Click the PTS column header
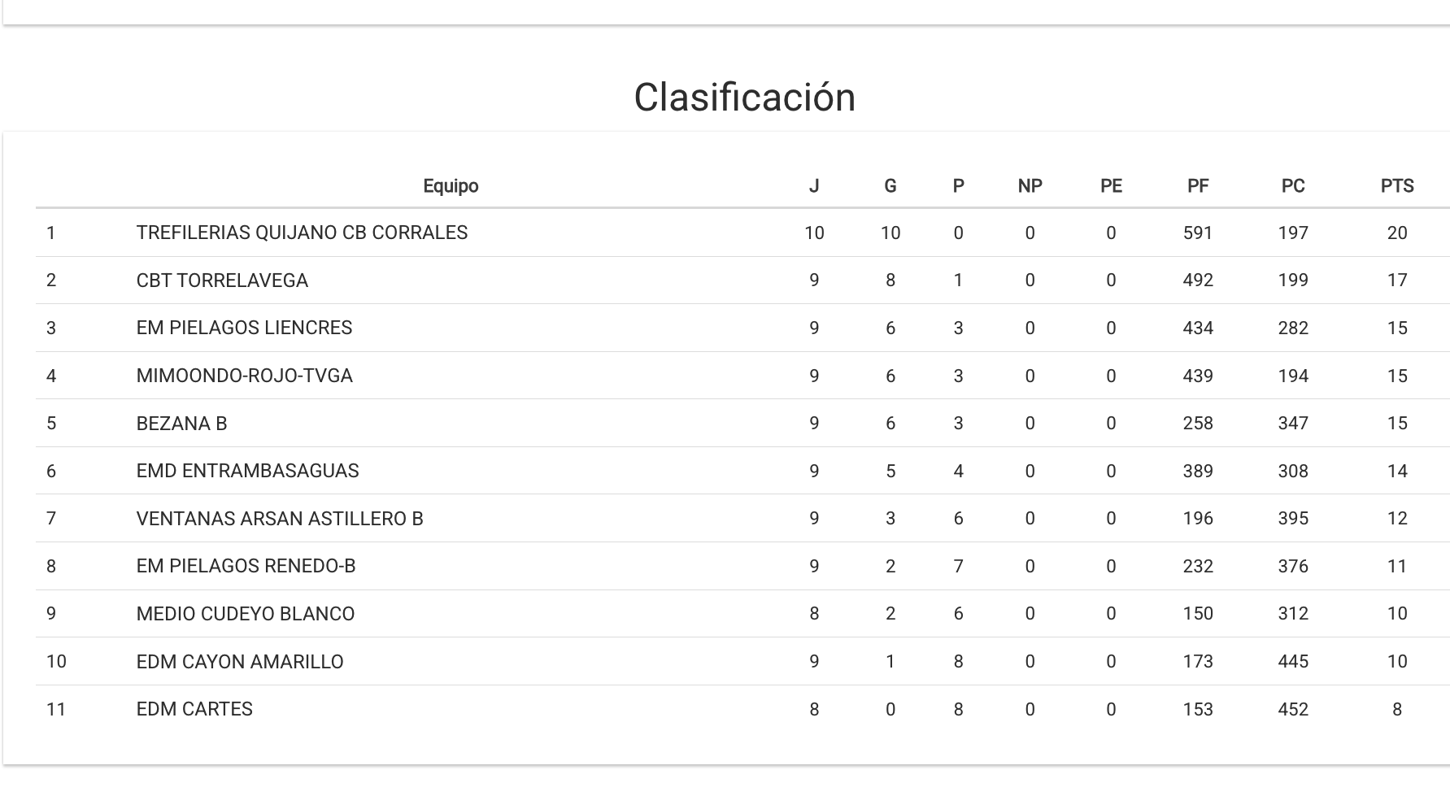1450x796 pixels. [1396, 186]
